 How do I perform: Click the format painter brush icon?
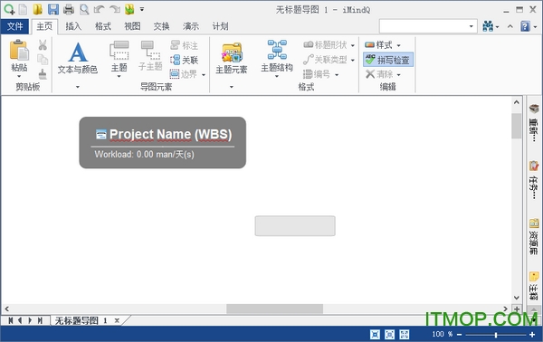click(43, 73)
